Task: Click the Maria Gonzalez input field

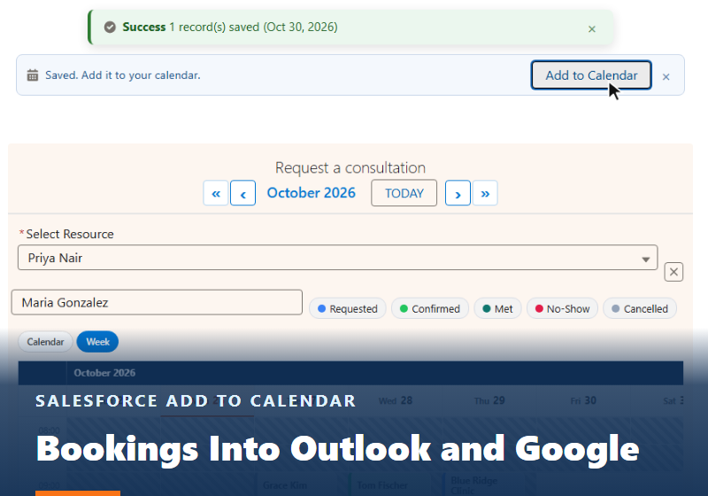Action: click(x=157, y=302)
